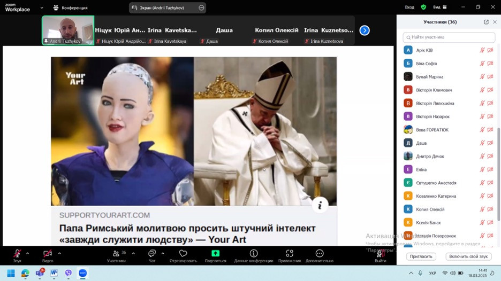Click the green Поделиться share screen icon
This screenshot has height=281, width=501.
(x=215, y=253)
